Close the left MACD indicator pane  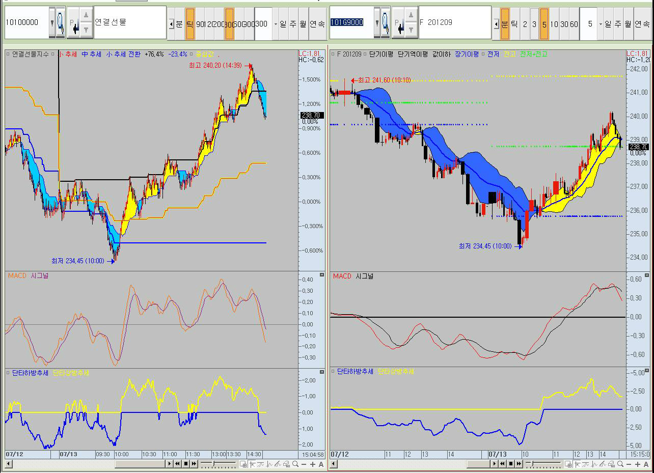click(x=321, y=275)
